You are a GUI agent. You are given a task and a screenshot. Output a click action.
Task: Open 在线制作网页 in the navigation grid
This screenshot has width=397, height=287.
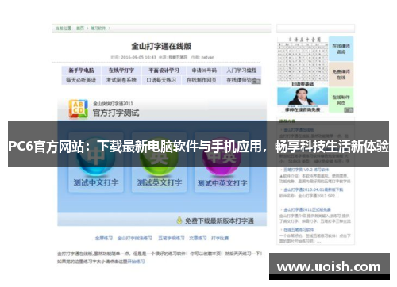pos(202,80)
